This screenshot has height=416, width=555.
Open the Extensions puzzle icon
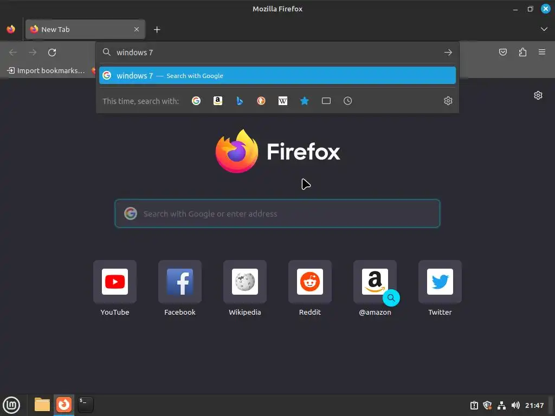[x=522, y=53]
